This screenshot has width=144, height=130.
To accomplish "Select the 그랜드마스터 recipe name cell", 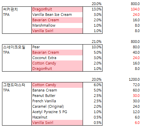I will tap(17, 85).
